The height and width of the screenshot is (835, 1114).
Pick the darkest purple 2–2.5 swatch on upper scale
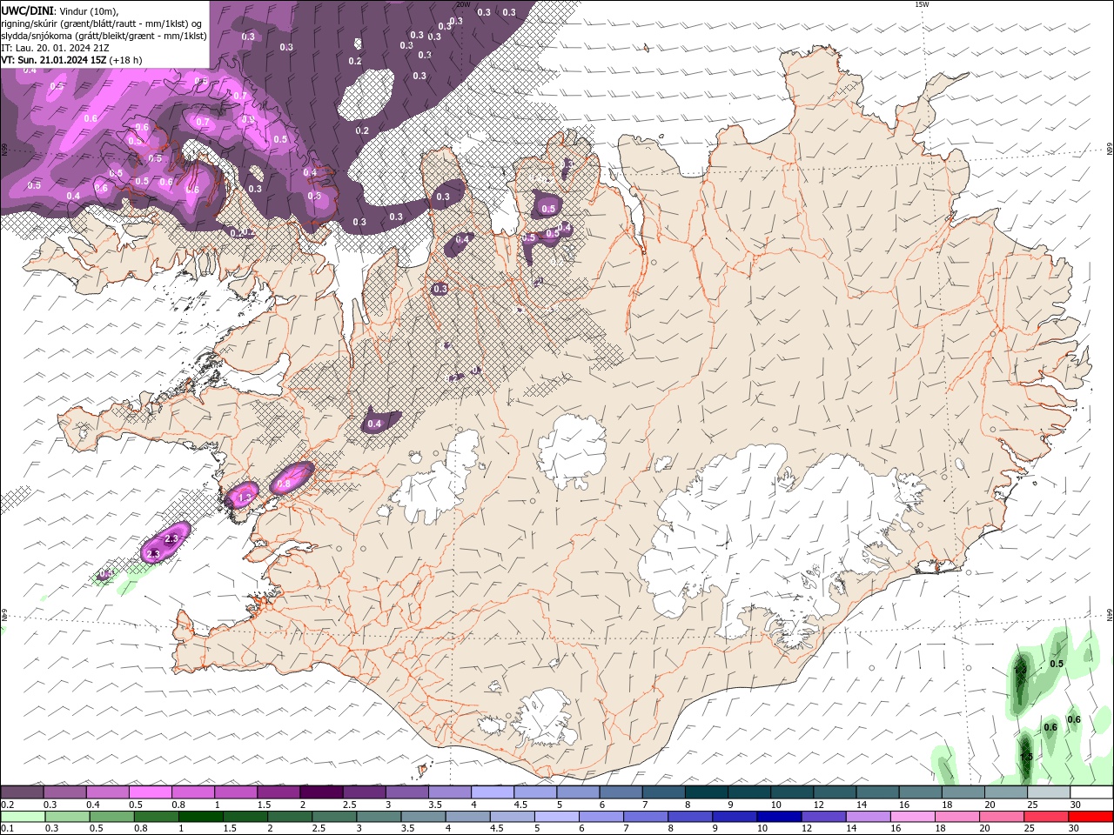pos(321,792)
